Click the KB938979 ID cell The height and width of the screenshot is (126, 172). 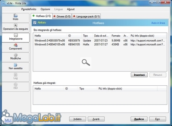point(74,41)
